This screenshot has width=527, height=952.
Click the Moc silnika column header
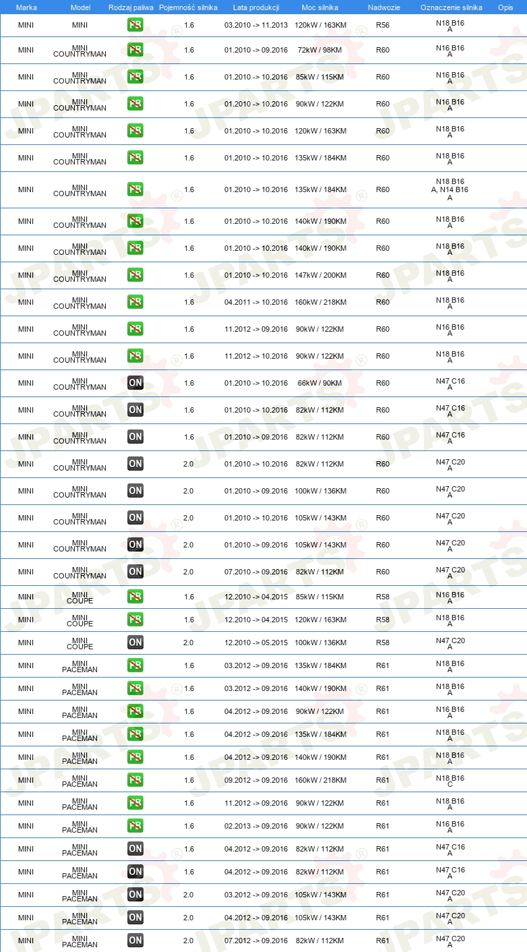click(x=319, y=7)
